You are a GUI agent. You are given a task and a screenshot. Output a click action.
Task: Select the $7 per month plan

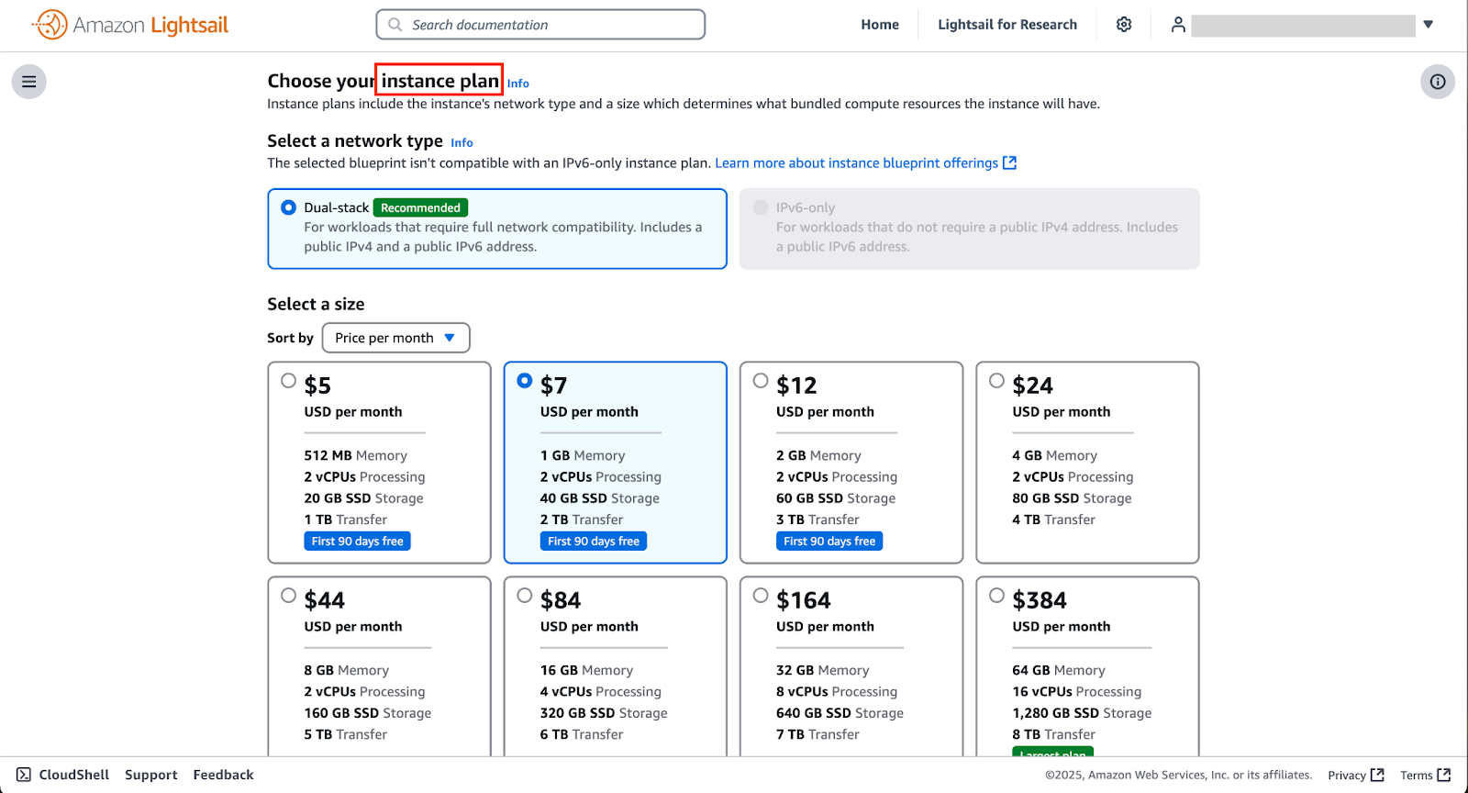pyautogui.click(x=525, y=380)
